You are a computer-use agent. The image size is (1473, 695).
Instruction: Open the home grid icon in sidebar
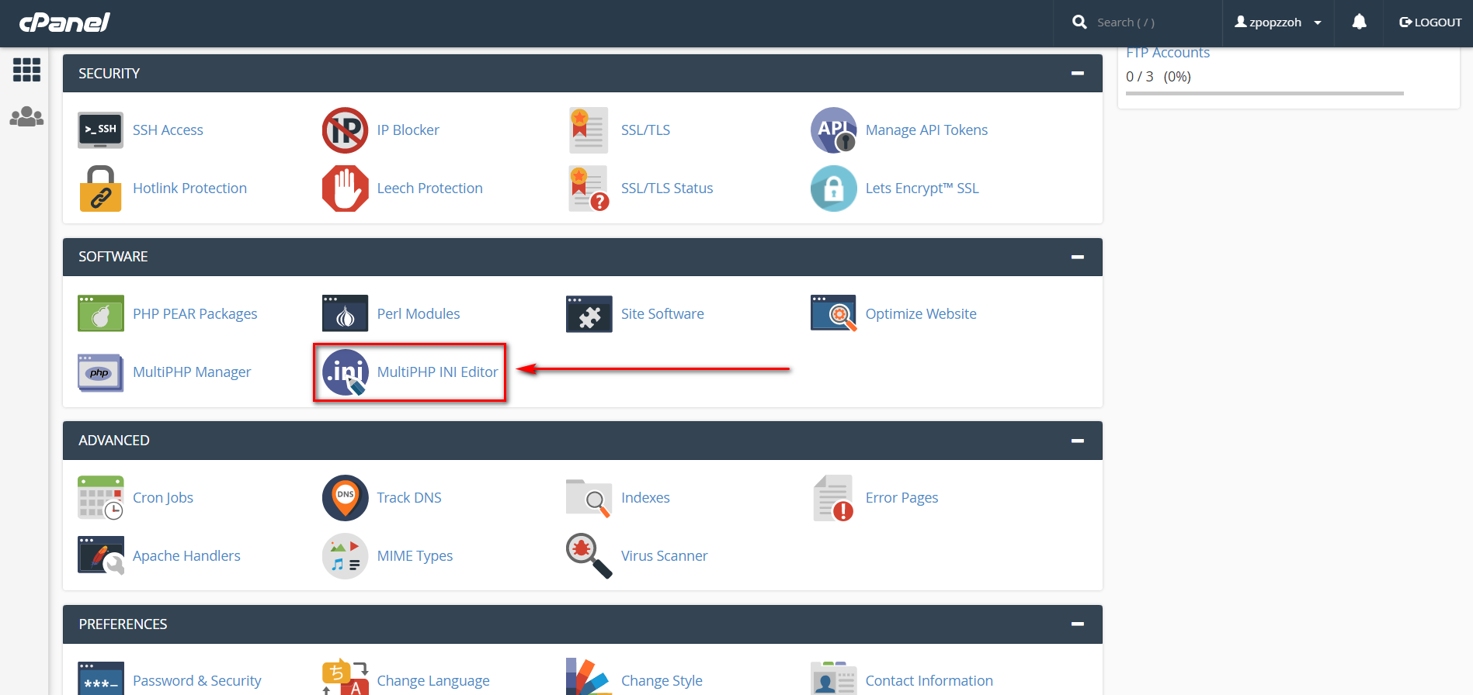[x=26, y=70]
